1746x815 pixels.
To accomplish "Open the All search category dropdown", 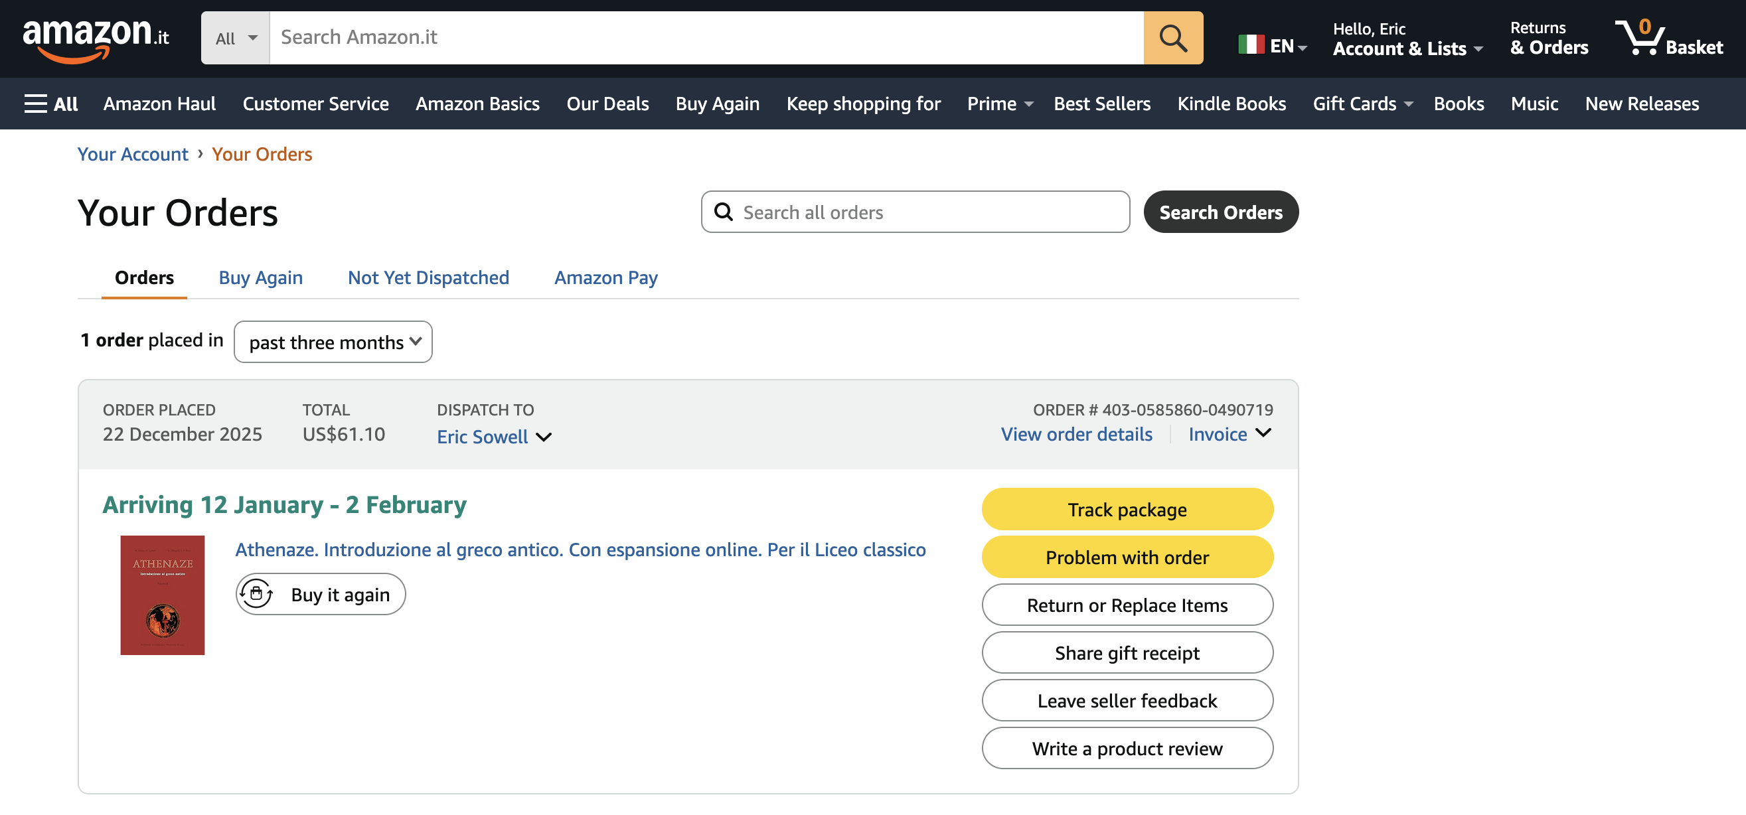I will click(236, 38).
